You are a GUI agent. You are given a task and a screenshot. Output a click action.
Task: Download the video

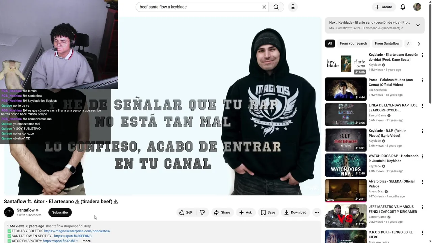point(295,212)
